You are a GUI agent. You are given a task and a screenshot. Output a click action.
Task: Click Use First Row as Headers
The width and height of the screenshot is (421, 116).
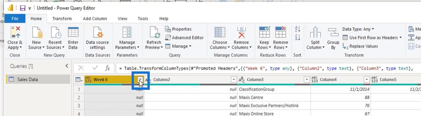[372, 38]
